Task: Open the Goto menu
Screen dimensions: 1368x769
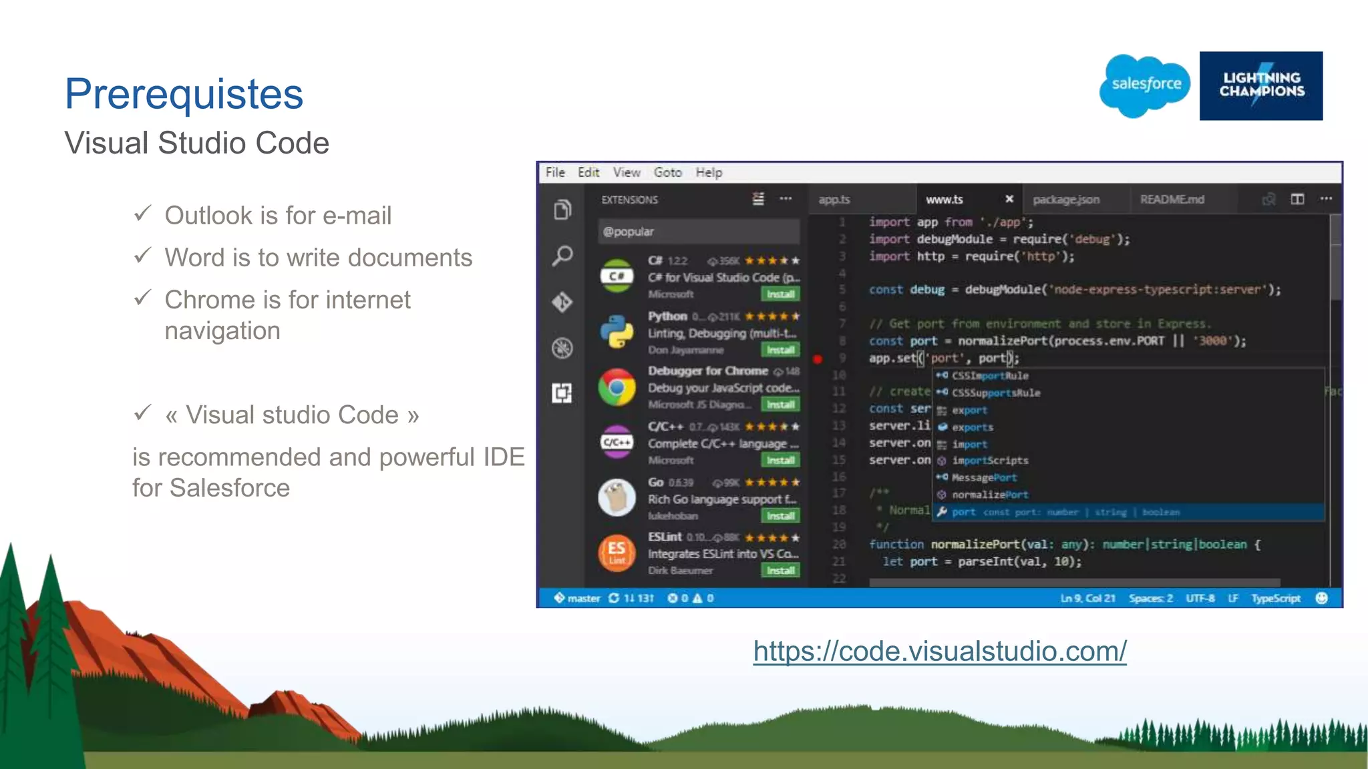Action: coord(668,173)
